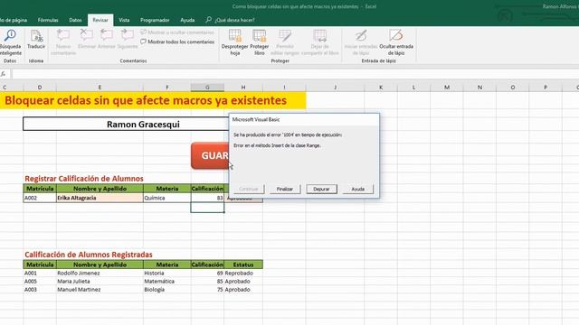This screenshot has height=325, width=579.
Task: Select Rodolfo Jimenez cell
Action: point(100,273)
